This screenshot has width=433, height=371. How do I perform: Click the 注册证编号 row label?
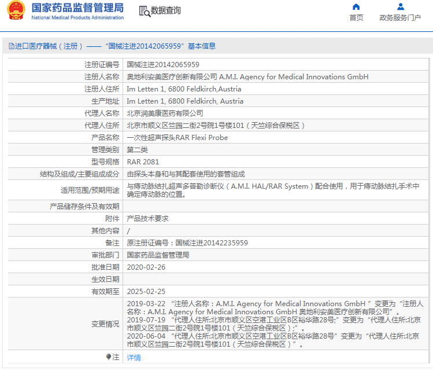(x=102, y=65)
